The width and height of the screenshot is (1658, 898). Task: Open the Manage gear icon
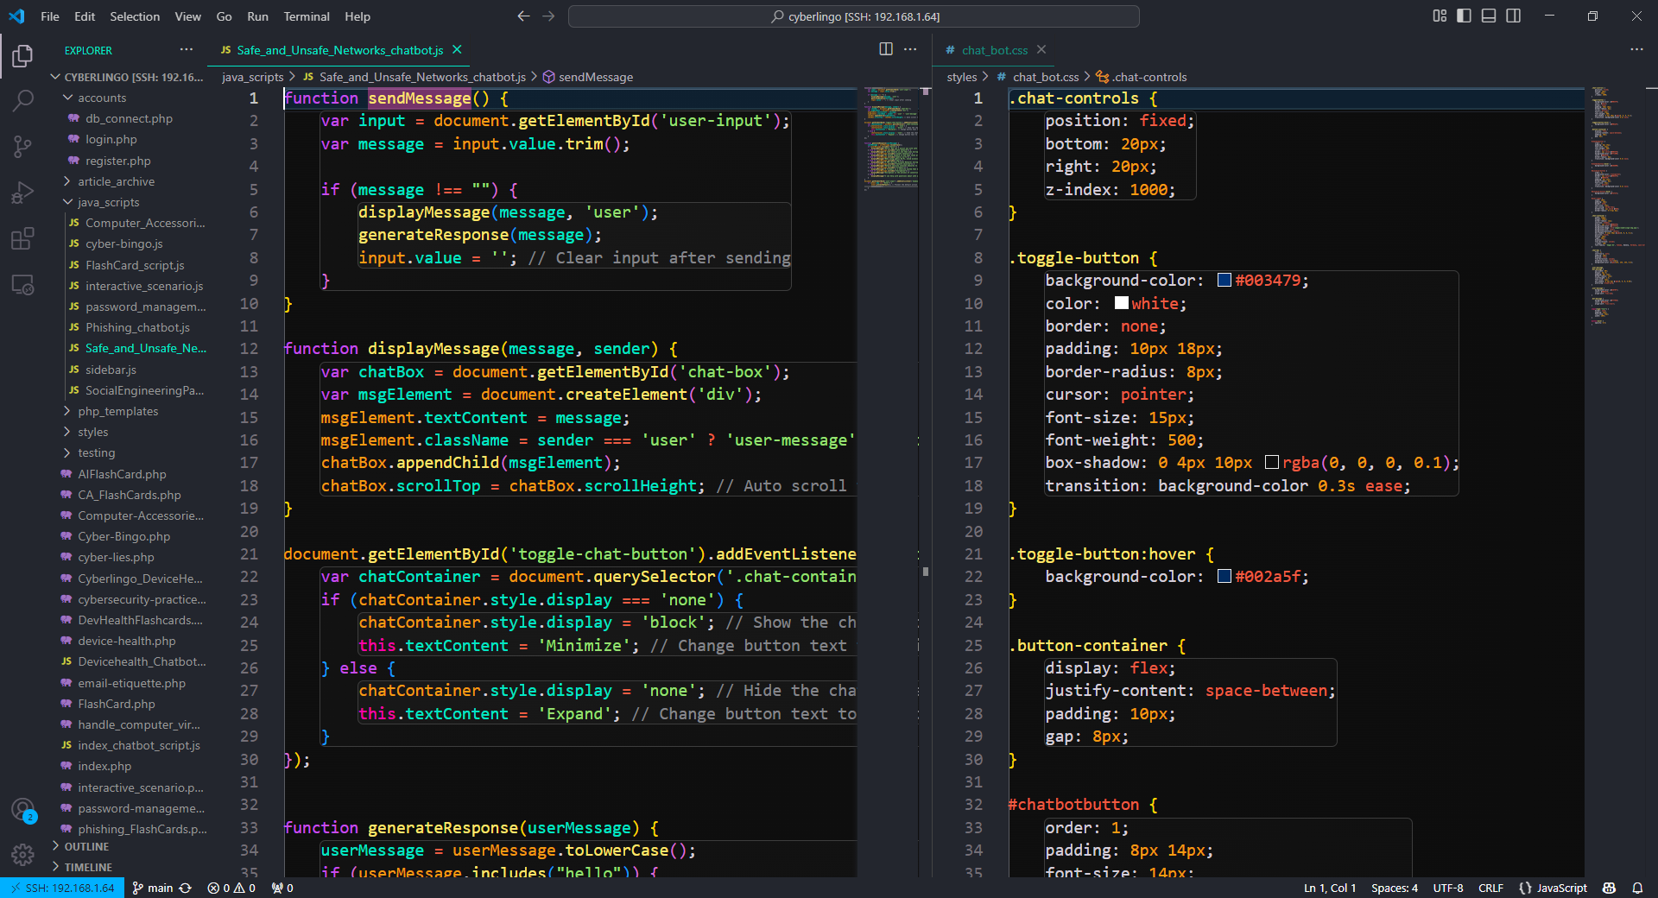[22, 855]
